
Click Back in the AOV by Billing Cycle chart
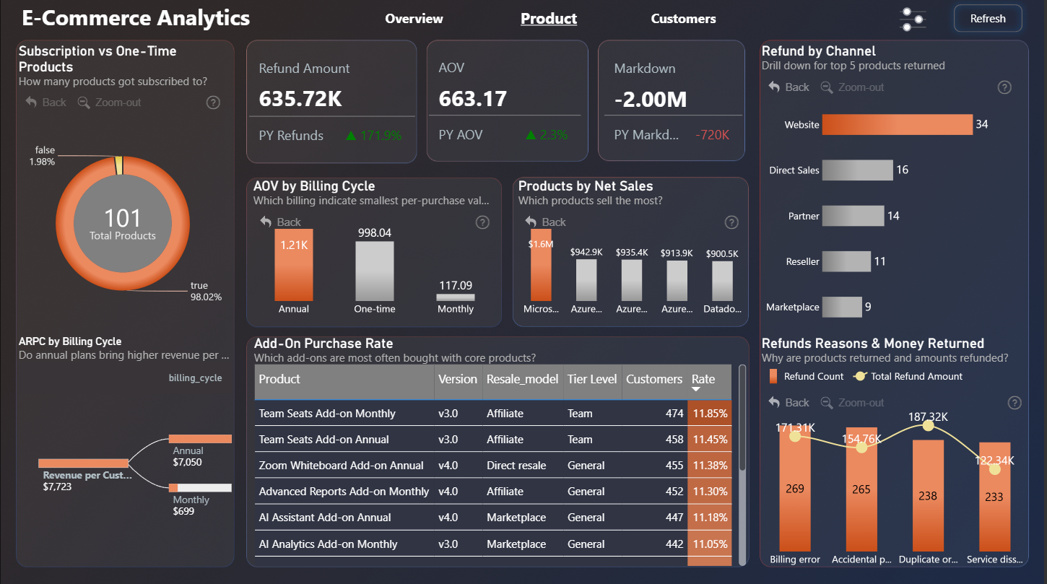(281, 222)
